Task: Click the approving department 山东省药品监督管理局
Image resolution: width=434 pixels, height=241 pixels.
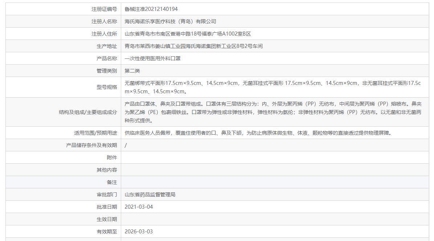Action: click(x=150, y=195)
